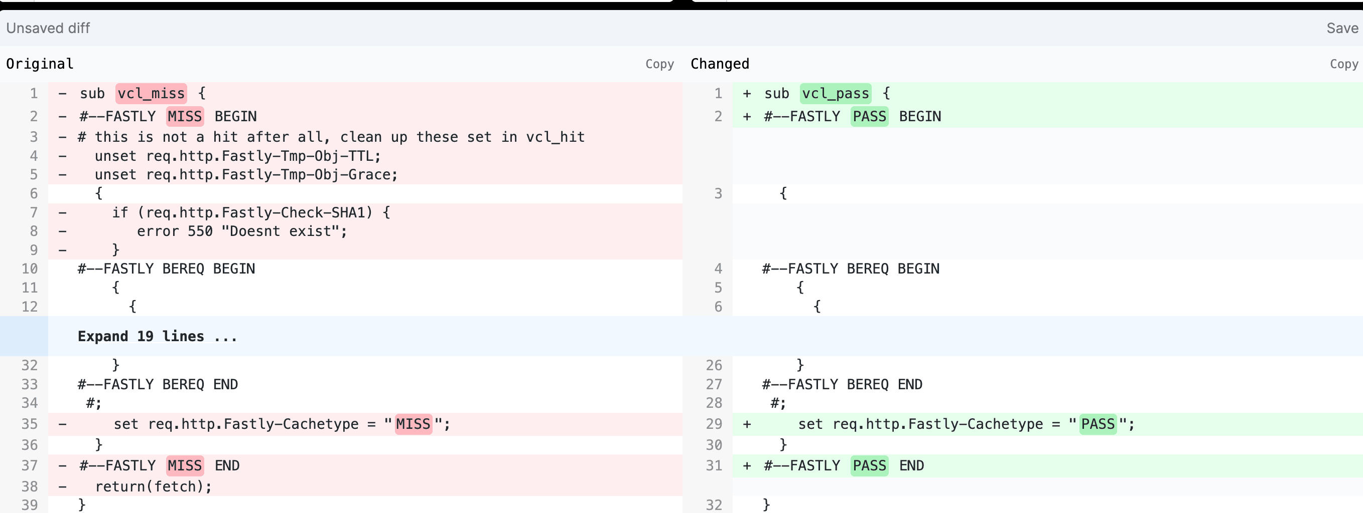Click the unset Fastly-Tmp-Obj-TTL line

pos(237,156)
